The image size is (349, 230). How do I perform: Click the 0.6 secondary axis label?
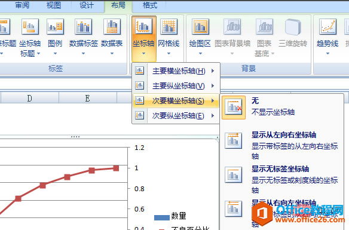pyautogui.click(x=139, y=209)
